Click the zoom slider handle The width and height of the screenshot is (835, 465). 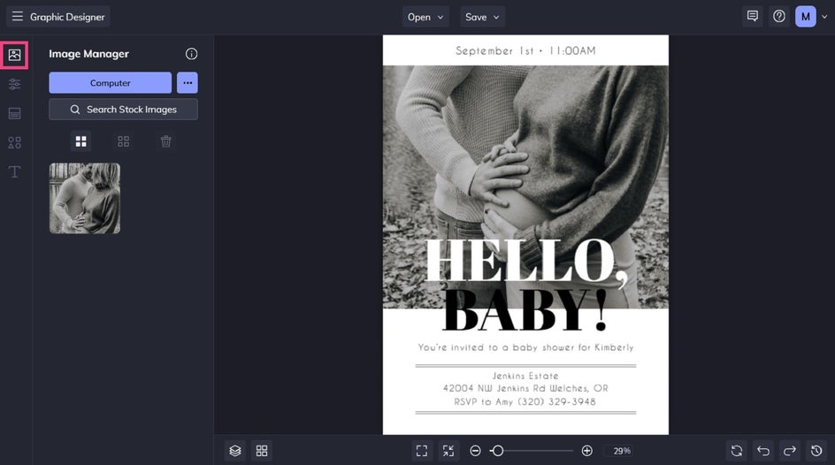pyautogui.click(x=497, y=451)
